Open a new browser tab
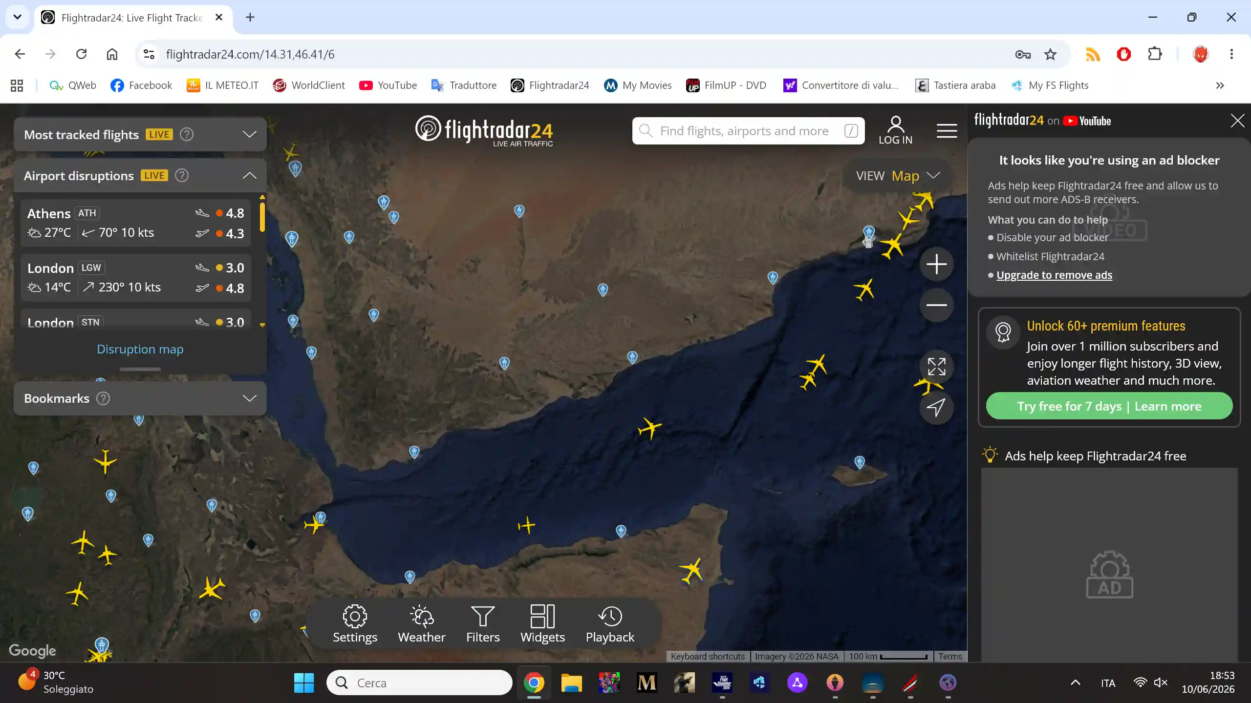This screenshot has width=1251, height=703. pyautogui.click(x=250, y=17)
